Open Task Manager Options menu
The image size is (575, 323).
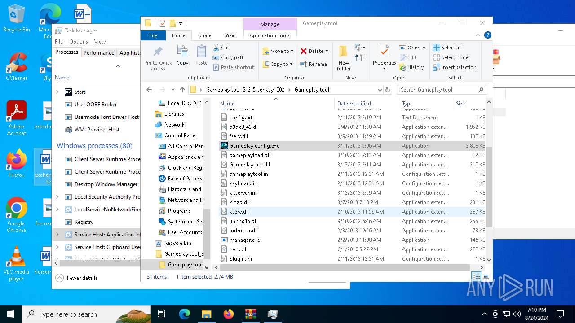pos(79,42)
